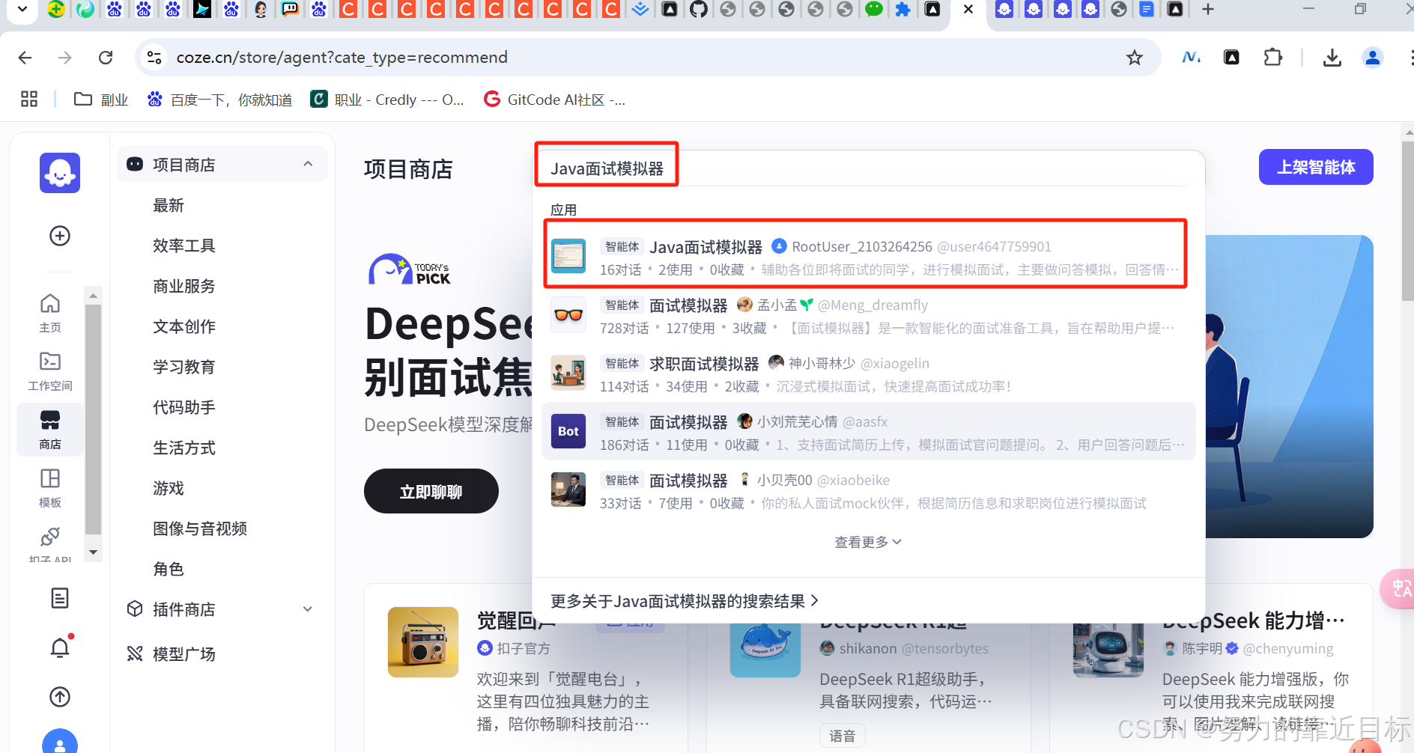Open a new browser tab
Image resolution: width=1414 pixels, height=753 pixels.
coord(1207,10)
